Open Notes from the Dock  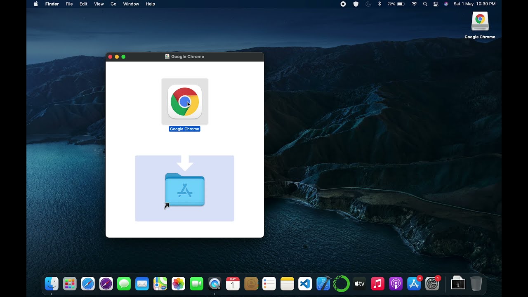coord(287,283)
